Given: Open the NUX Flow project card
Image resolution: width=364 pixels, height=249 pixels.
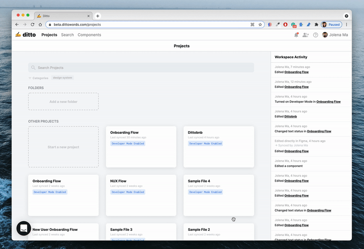Looking at the screenshot, I should [141, 195].
